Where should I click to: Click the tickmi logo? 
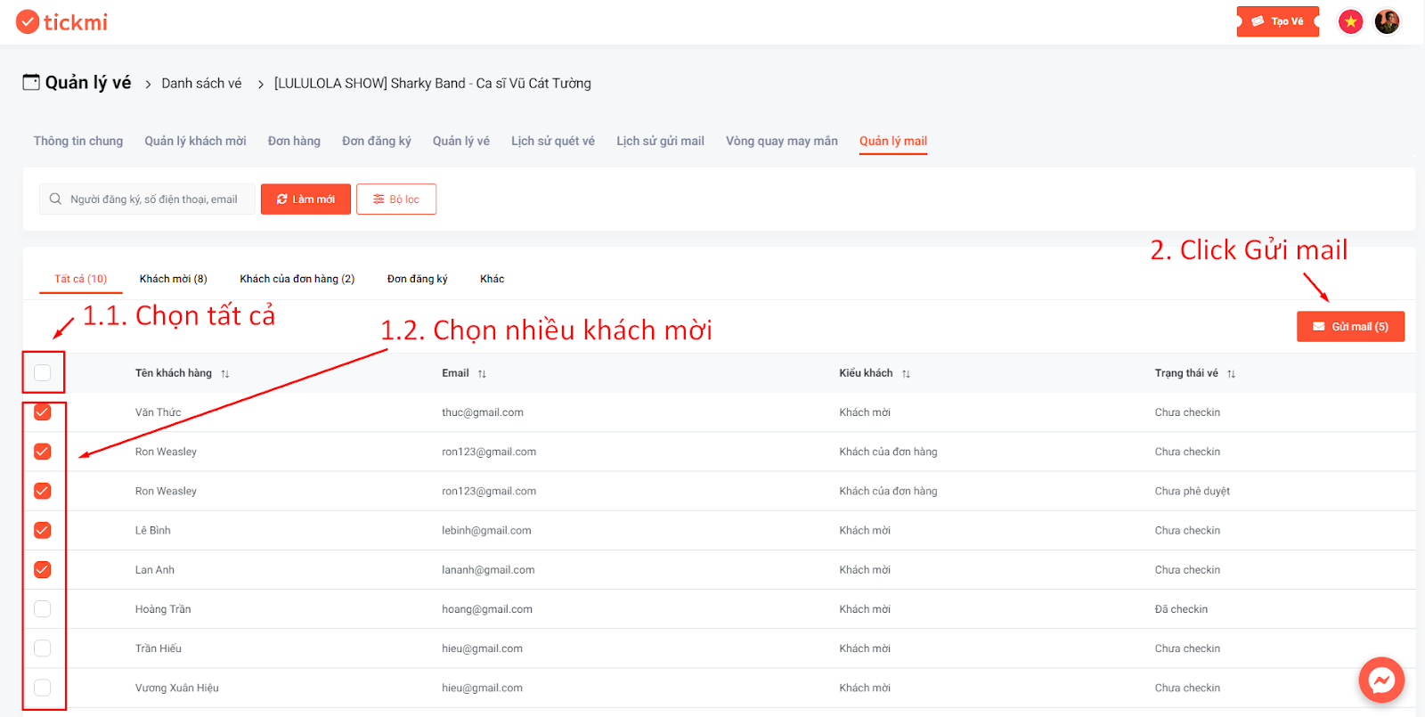tap(61, 21)
